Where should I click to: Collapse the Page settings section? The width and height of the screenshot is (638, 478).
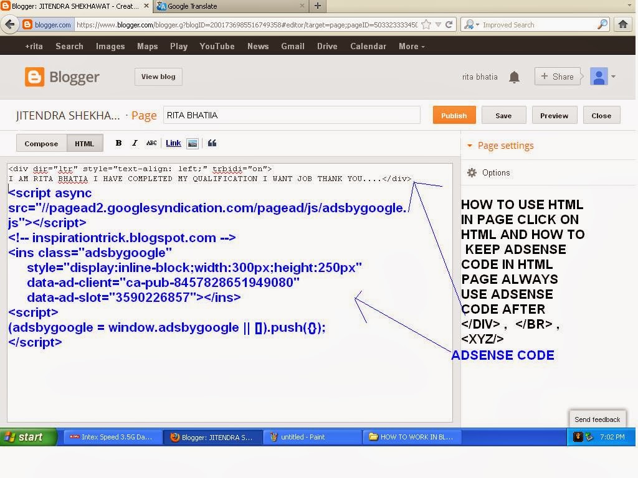click(x=470, y=146)
